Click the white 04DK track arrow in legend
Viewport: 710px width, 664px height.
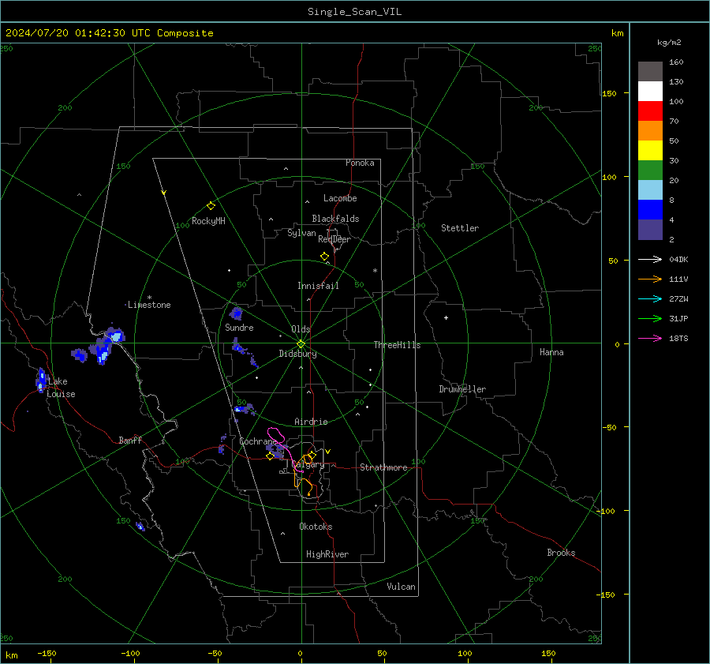click(650, 259)
